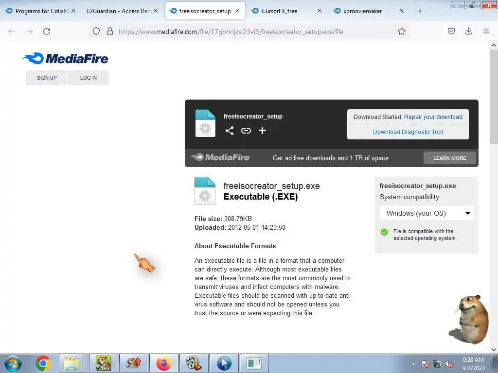The width and height of the screenshot is (498, 373).
Task: Click the File size 308.79KB text
Action: pos(223,219)
